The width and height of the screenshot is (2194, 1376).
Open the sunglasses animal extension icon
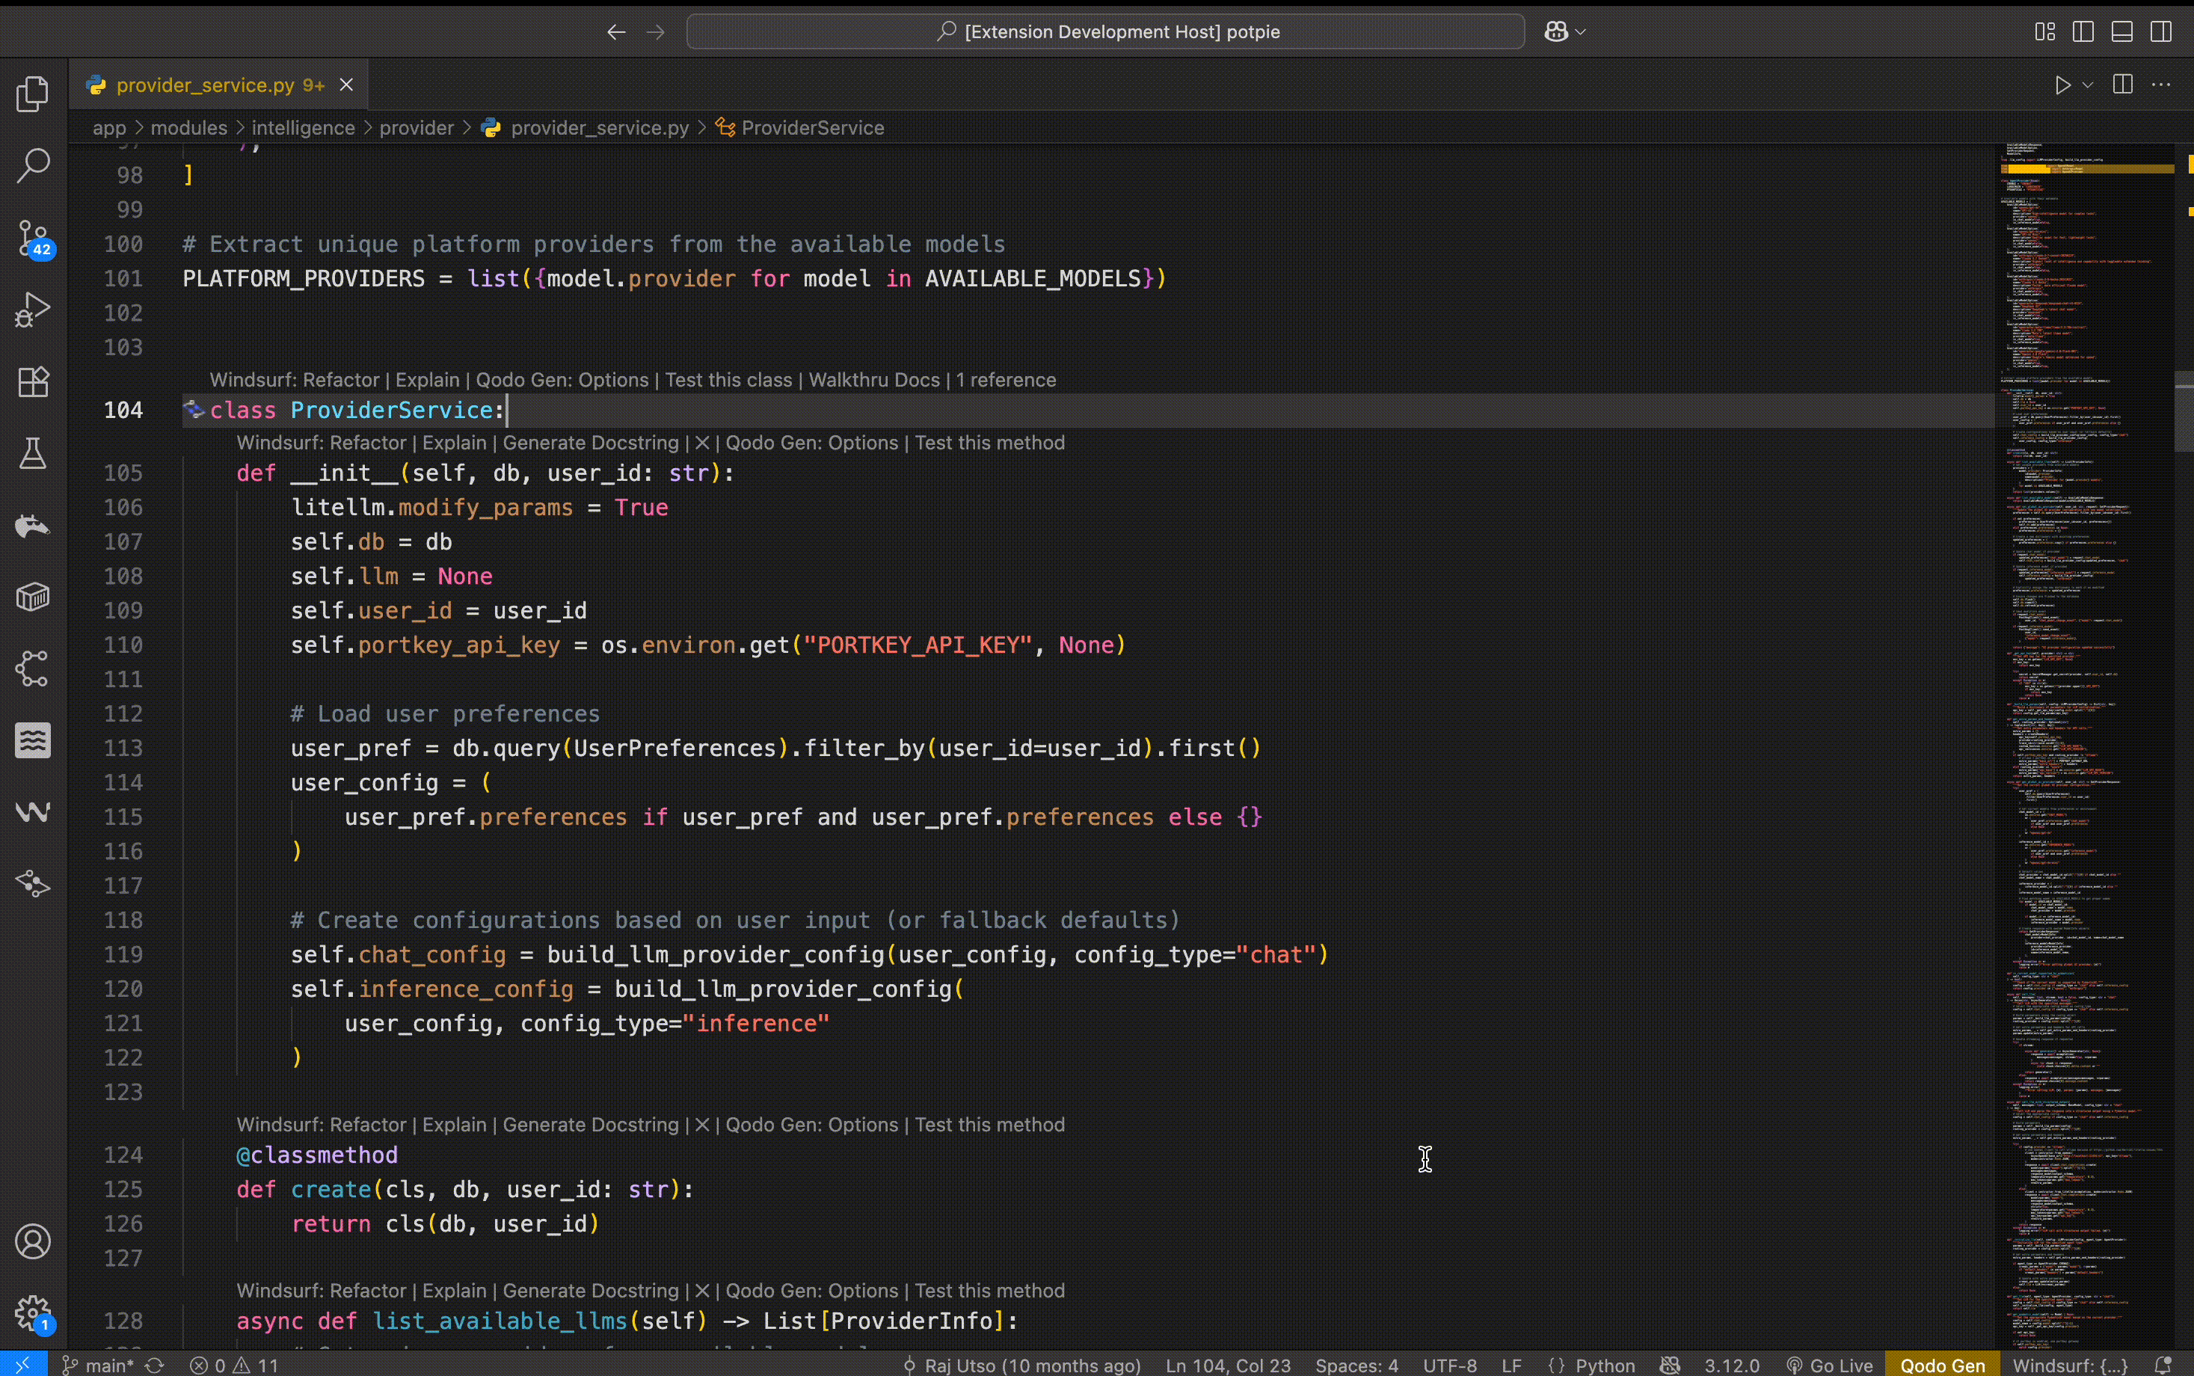pos(33,525)
